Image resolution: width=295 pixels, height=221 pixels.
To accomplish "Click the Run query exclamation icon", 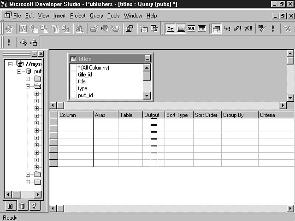I will click(273, 29).
